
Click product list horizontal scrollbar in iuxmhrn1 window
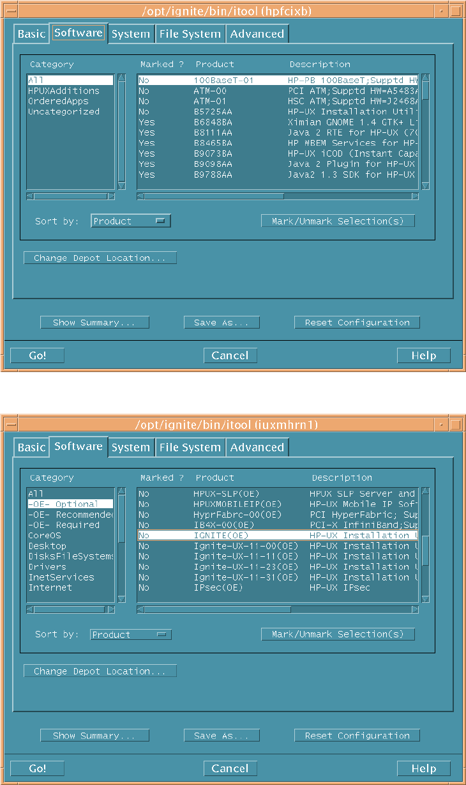coord(278,610)
